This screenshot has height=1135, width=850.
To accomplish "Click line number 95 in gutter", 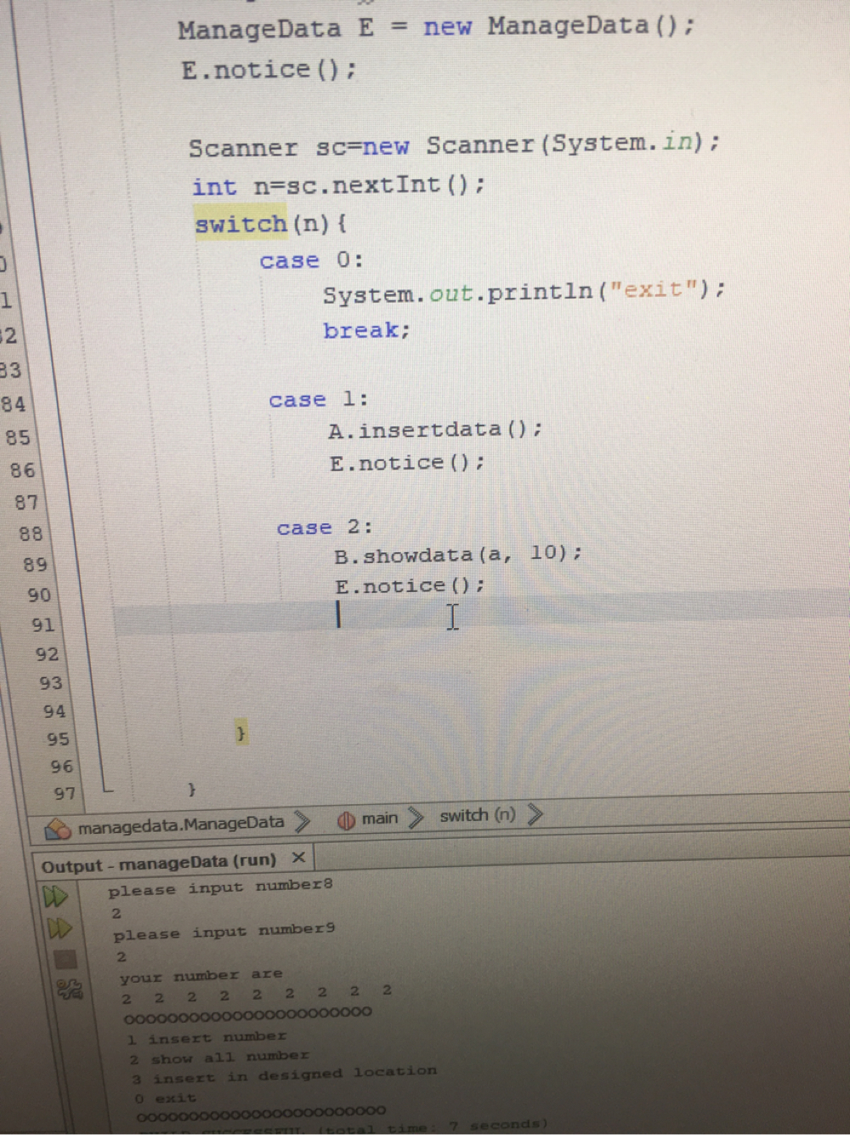I will point(58,739).
